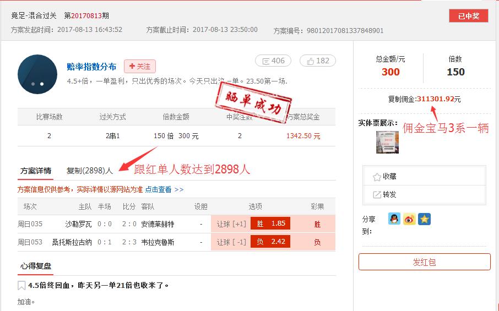The width and height of the screenshot is (499, 311).
Task: Open the physical ticket thumbnail image
Action: [387, 142]
